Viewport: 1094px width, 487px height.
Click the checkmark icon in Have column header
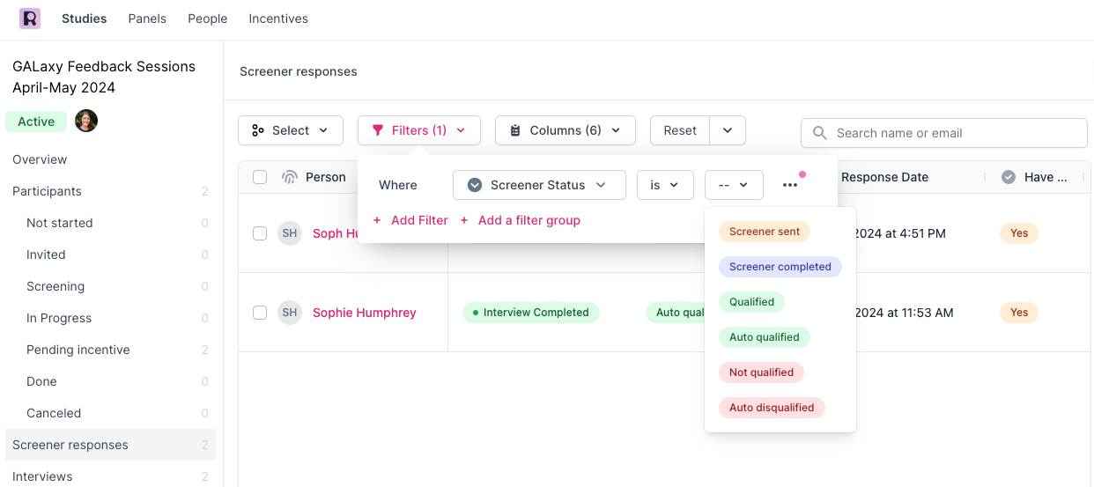pos(1009,177)
